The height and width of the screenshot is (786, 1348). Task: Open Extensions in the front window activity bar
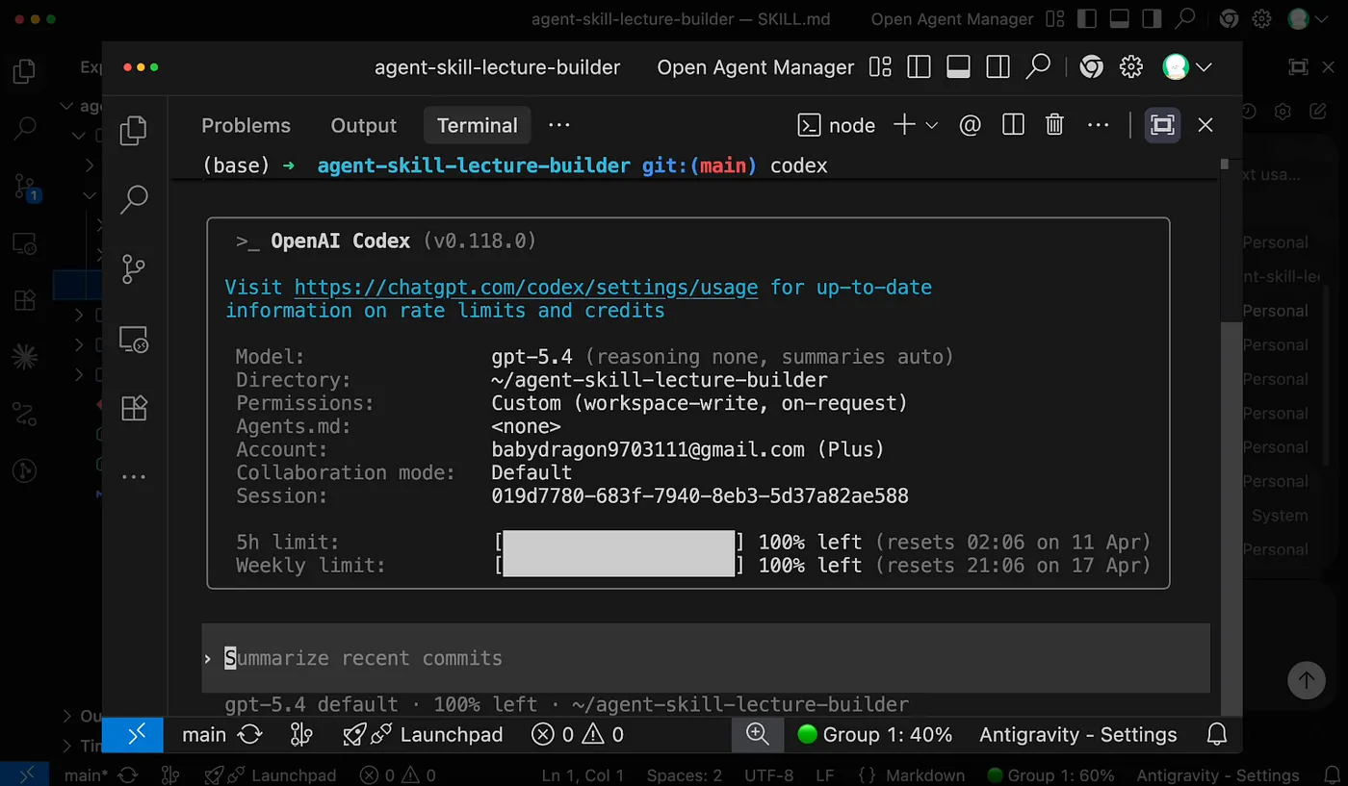tap(134, 408)
